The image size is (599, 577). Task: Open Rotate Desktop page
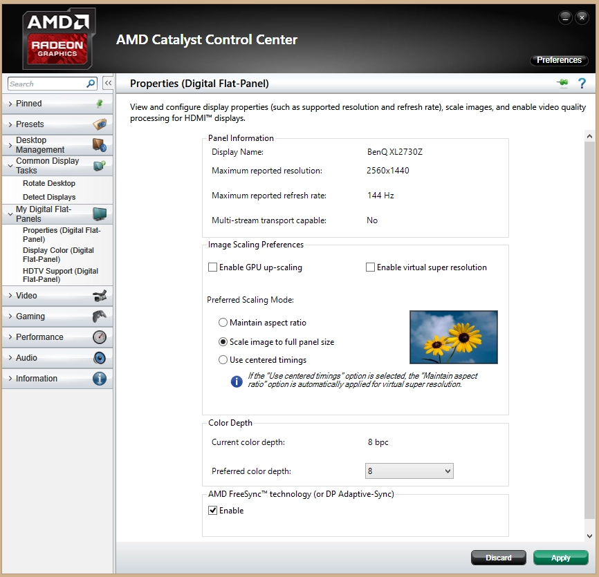[49, 183]
